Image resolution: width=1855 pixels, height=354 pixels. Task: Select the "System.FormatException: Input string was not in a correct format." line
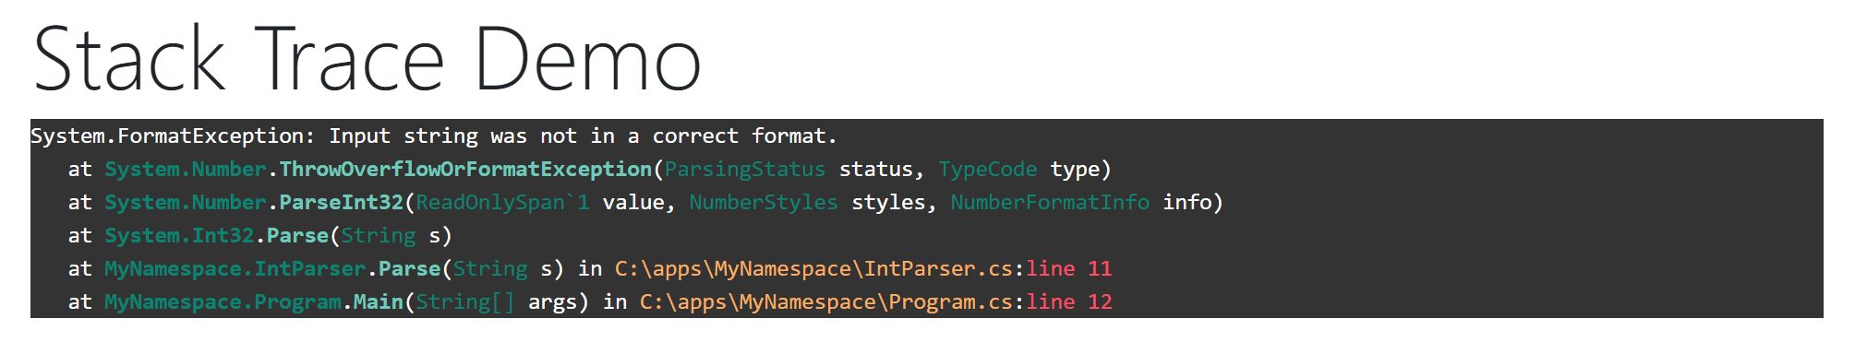[x=434, y=136]
